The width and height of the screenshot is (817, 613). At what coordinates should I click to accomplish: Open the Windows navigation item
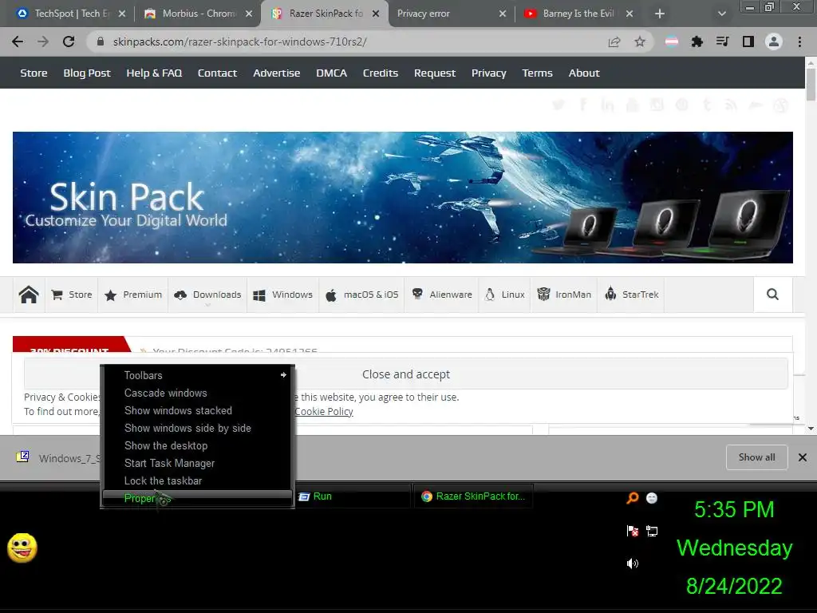tap(283, 295)
